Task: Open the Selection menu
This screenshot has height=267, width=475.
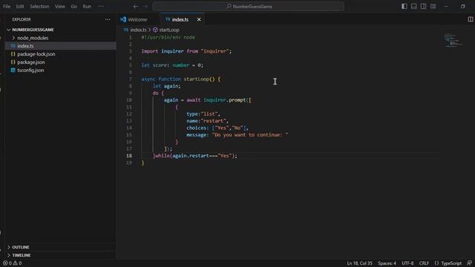Action: click(39, 7)
